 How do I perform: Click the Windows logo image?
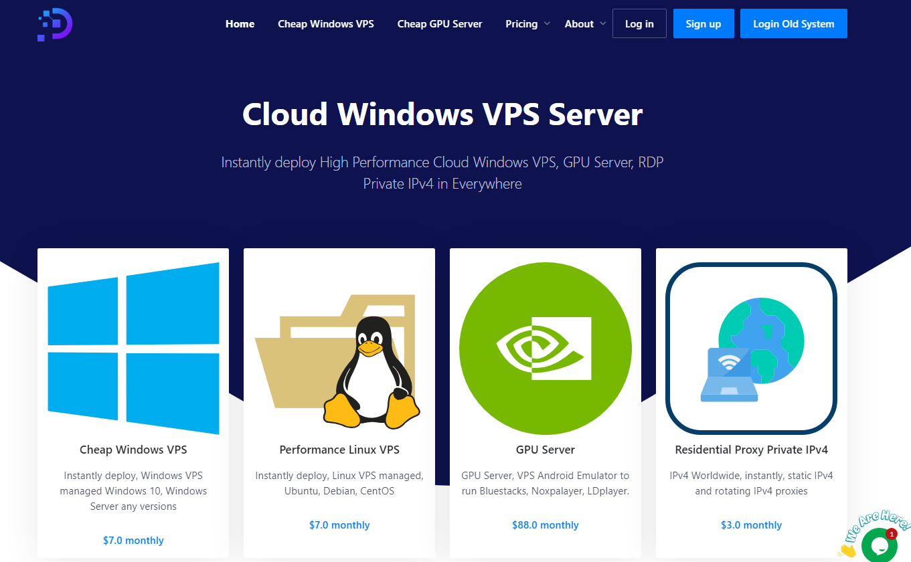[x=133, y=348]
